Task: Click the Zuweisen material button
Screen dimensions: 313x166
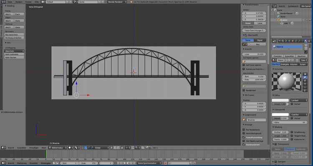Action: pos(278,56)
